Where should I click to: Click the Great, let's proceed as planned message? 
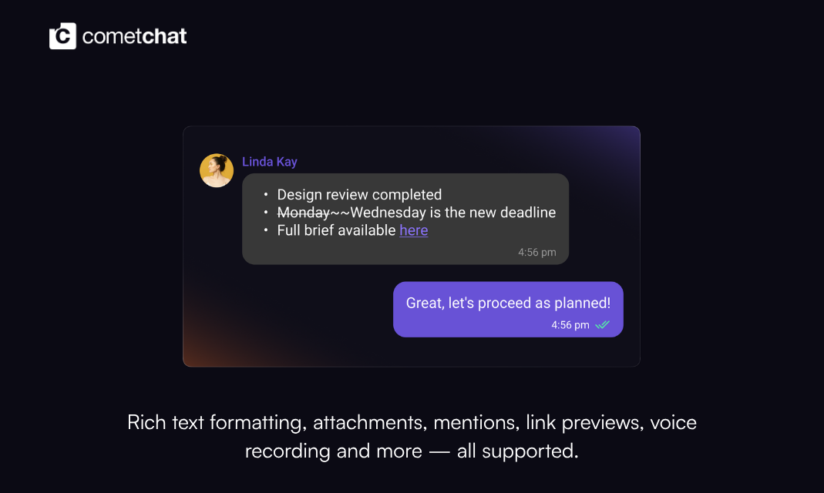tap(508, 303)
